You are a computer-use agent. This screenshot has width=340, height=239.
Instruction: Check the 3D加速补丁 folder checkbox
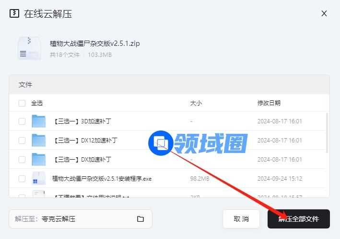(x=22, y=121)
